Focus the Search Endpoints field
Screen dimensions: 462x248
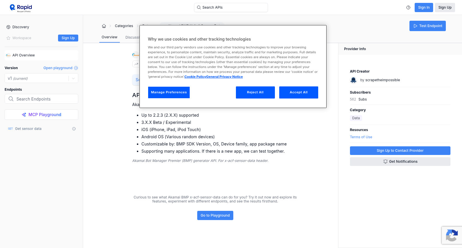pos(41,99)
